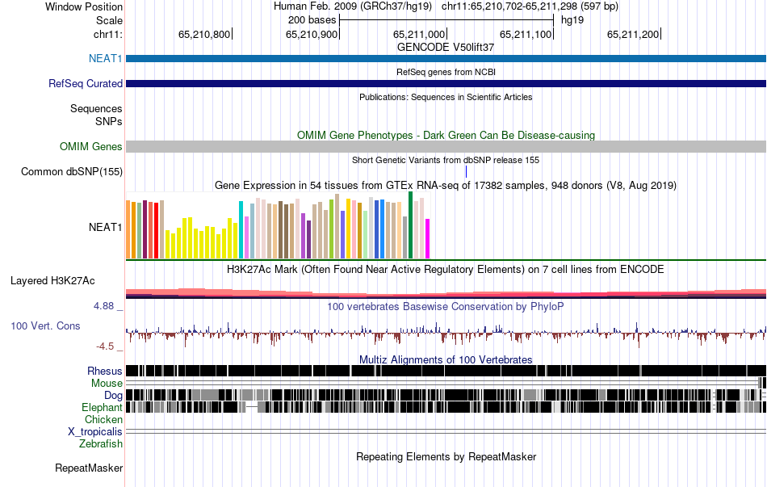Click the GENCODE V50lift37 track title
The width and height of the screenshot is (767, 487).
(446, 47)
